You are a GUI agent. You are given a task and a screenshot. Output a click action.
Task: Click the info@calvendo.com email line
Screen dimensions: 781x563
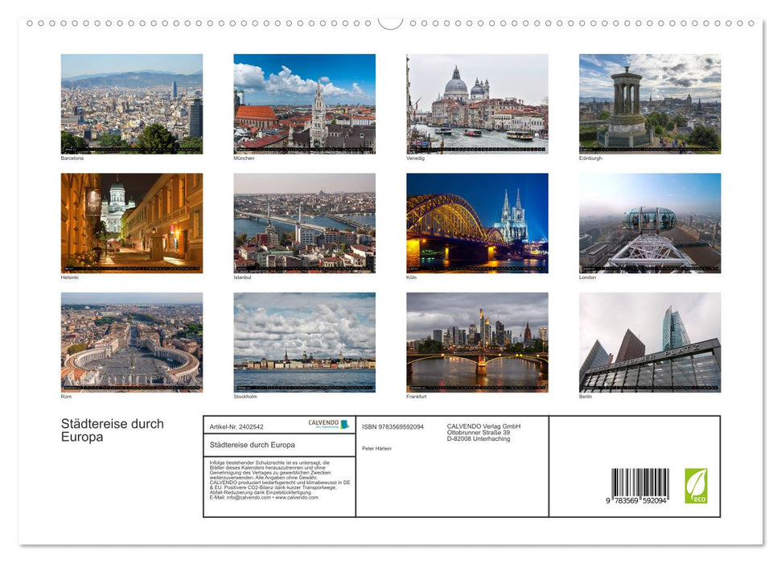(264, 497)
